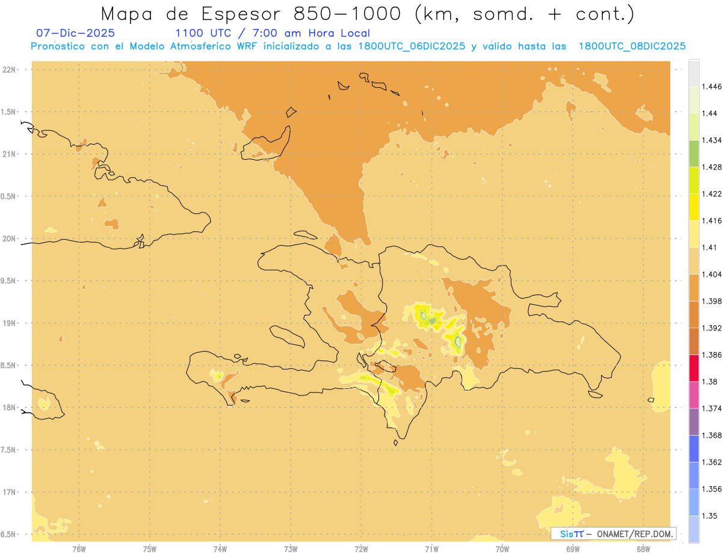Click the legend value '1.416'

[x=712, y=221]
